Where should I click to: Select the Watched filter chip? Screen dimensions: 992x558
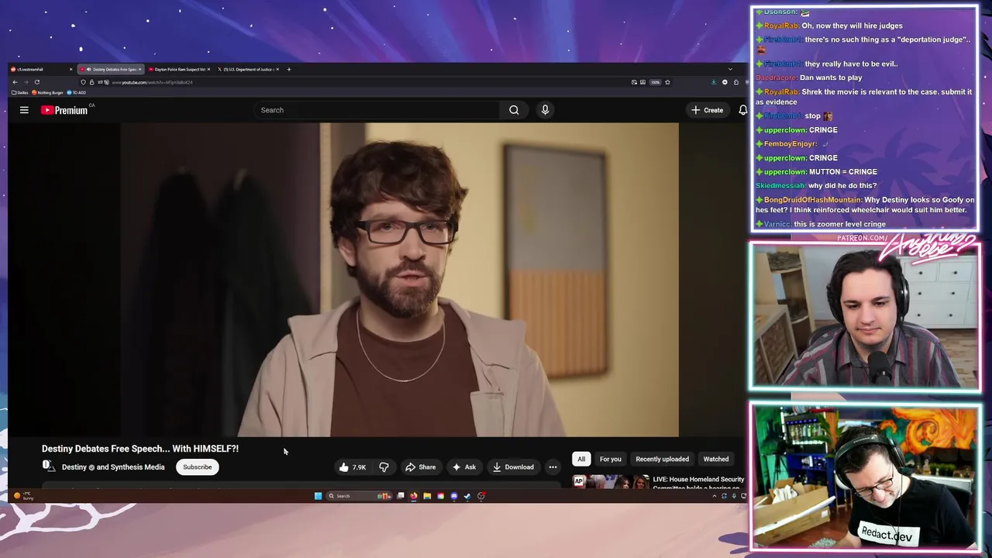tap(716, 459)
